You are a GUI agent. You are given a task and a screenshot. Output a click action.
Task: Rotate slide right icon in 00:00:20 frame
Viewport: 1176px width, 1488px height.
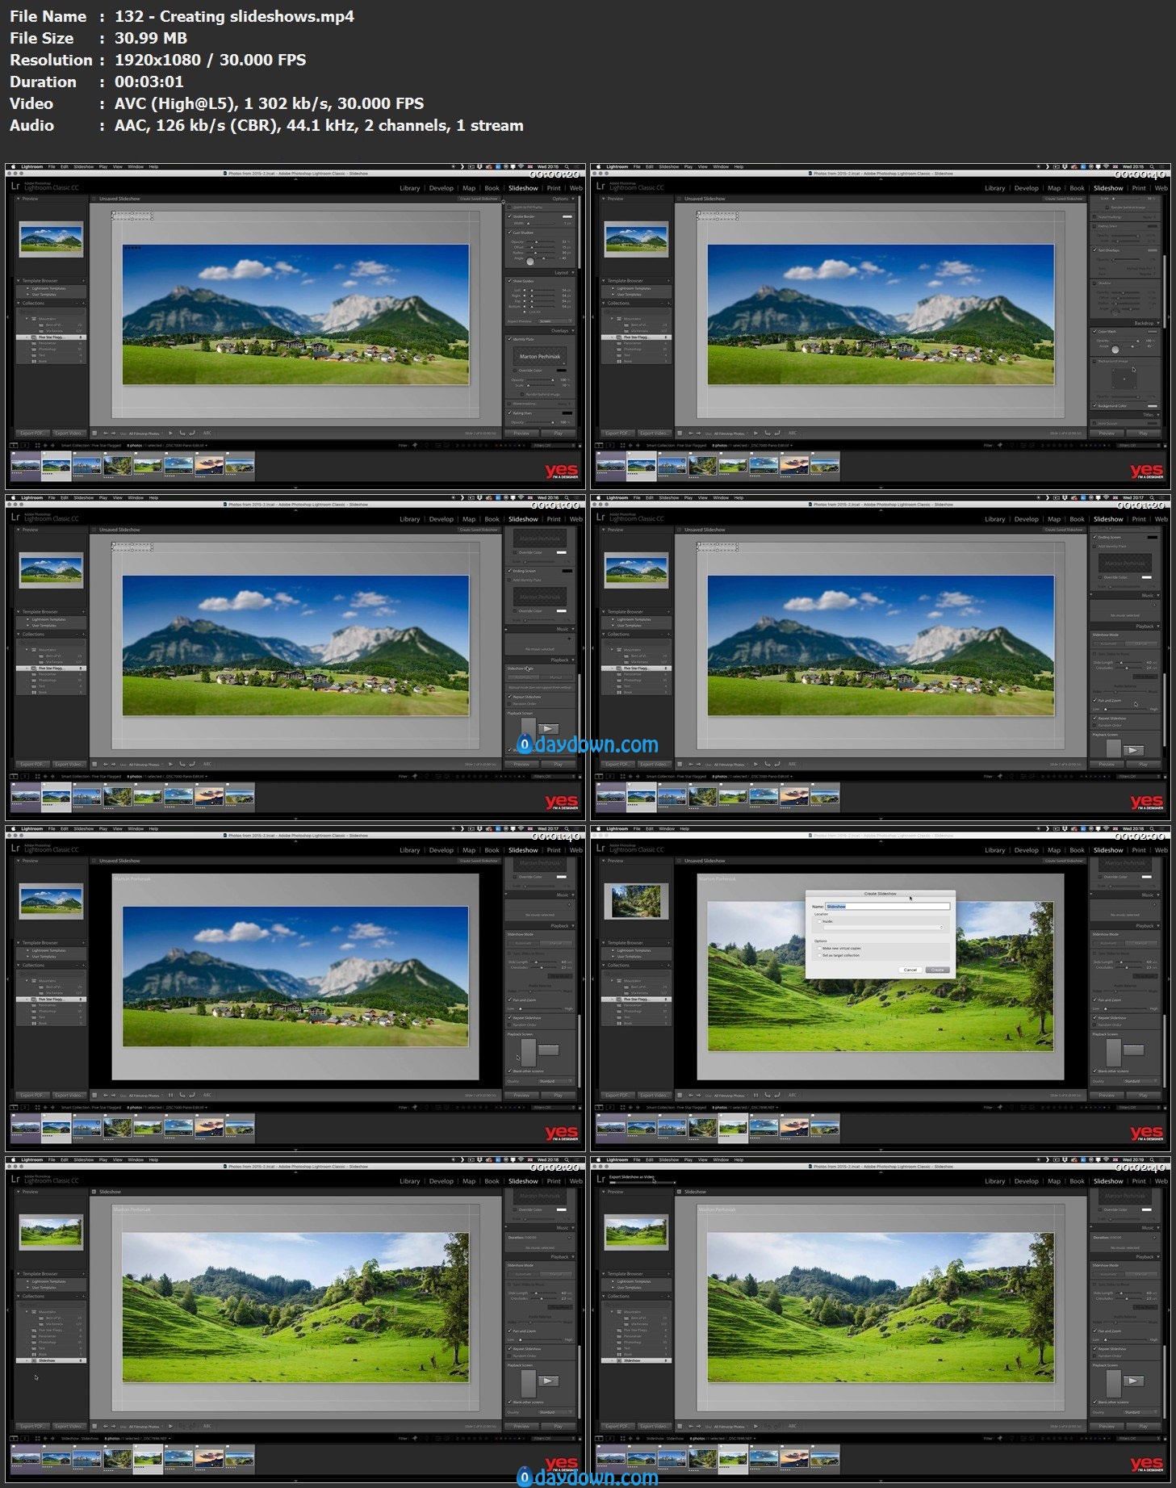(192, 434)
